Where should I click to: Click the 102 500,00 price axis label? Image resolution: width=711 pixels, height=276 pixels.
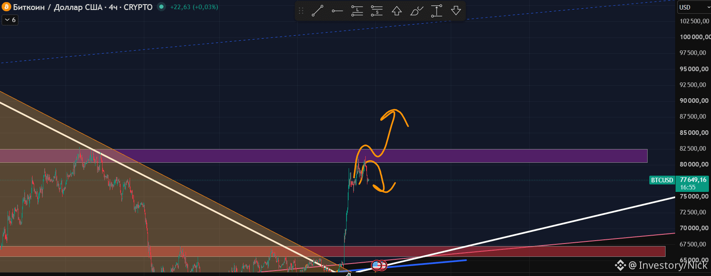[x=694, y=21]
